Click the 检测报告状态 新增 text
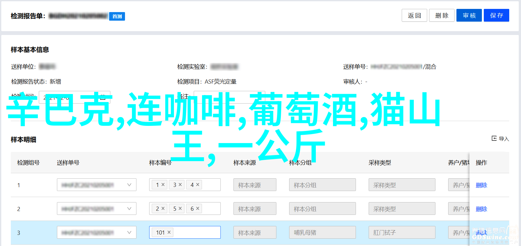 click(x=36, y=82)
